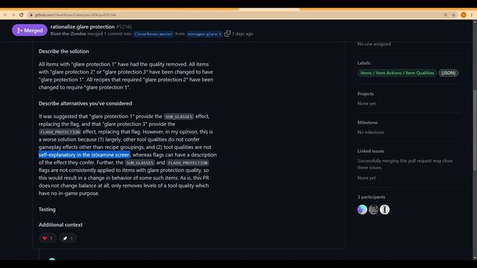
Task: Open the 'Items / Item Actions / Item Qualities' label
Action: click(x=397, y=73)
